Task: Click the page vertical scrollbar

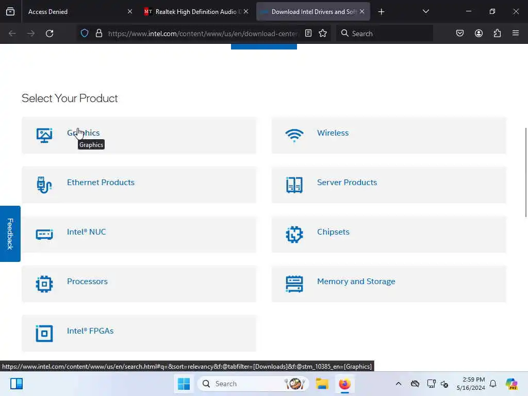Action: (526, 172)
